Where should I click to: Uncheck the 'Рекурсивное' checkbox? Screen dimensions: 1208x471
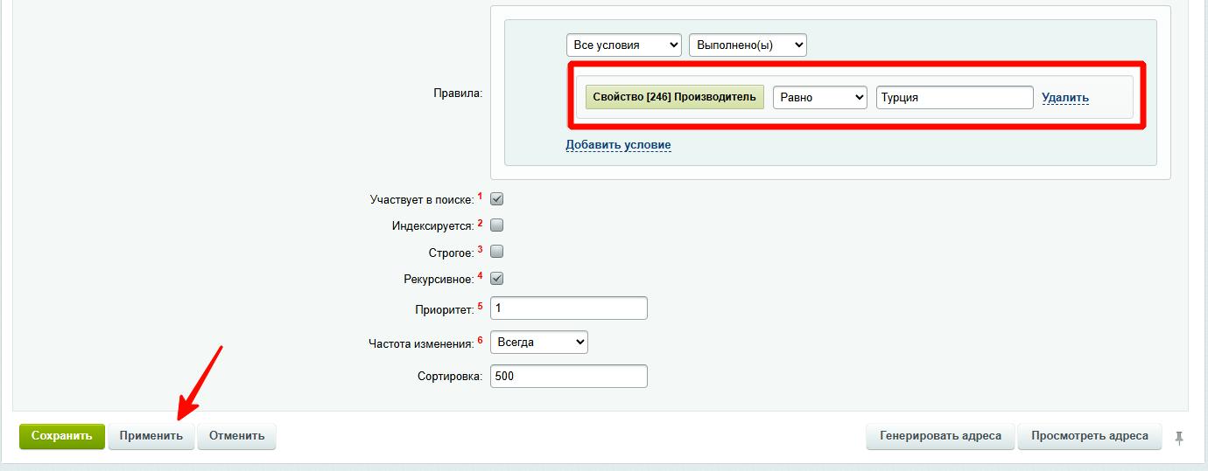[x=497, y=279]
